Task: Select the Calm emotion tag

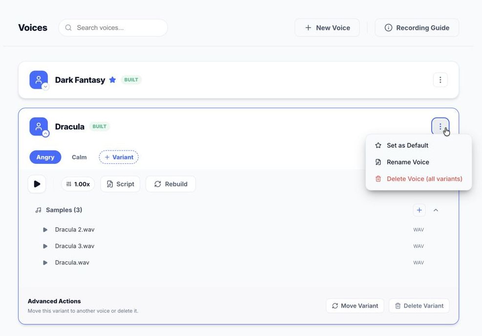Action: 79,157
